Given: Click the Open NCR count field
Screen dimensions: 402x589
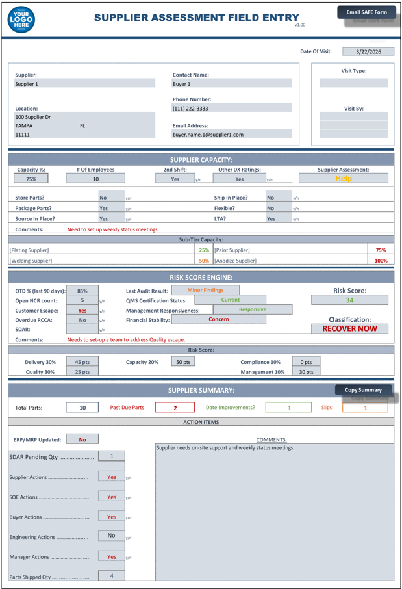Looking at the screenshot, I should [82, 300].
